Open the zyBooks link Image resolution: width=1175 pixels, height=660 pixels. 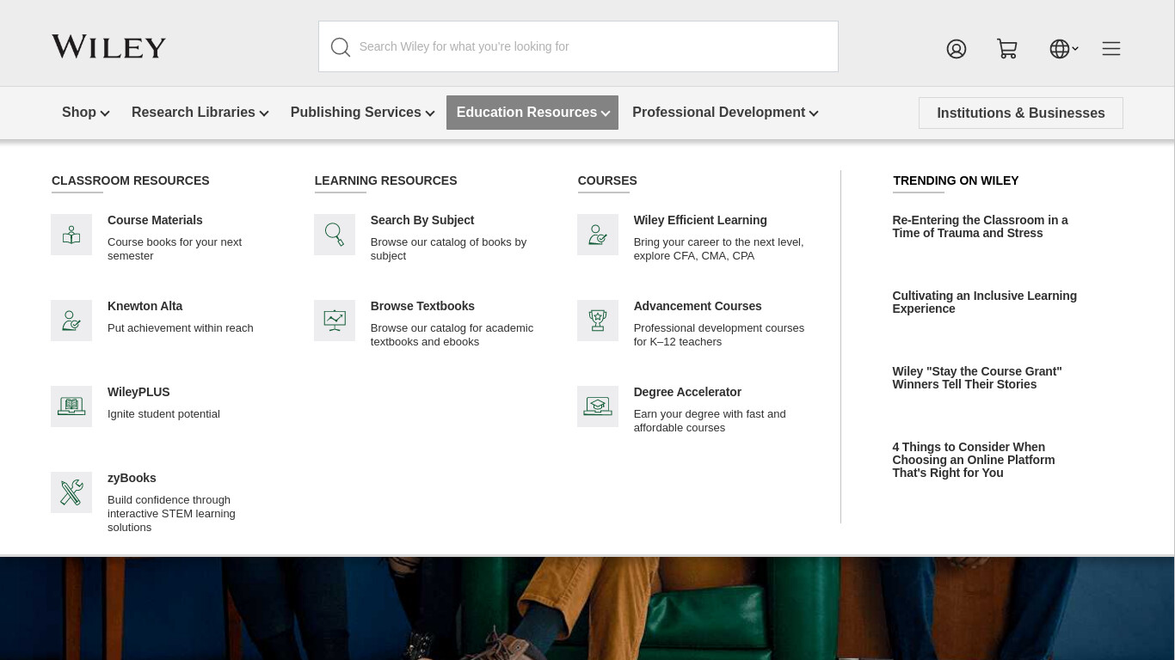[132, 478]
